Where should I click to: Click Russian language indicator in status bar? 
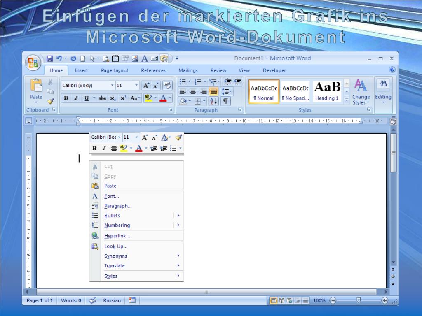tap(112, 300)
